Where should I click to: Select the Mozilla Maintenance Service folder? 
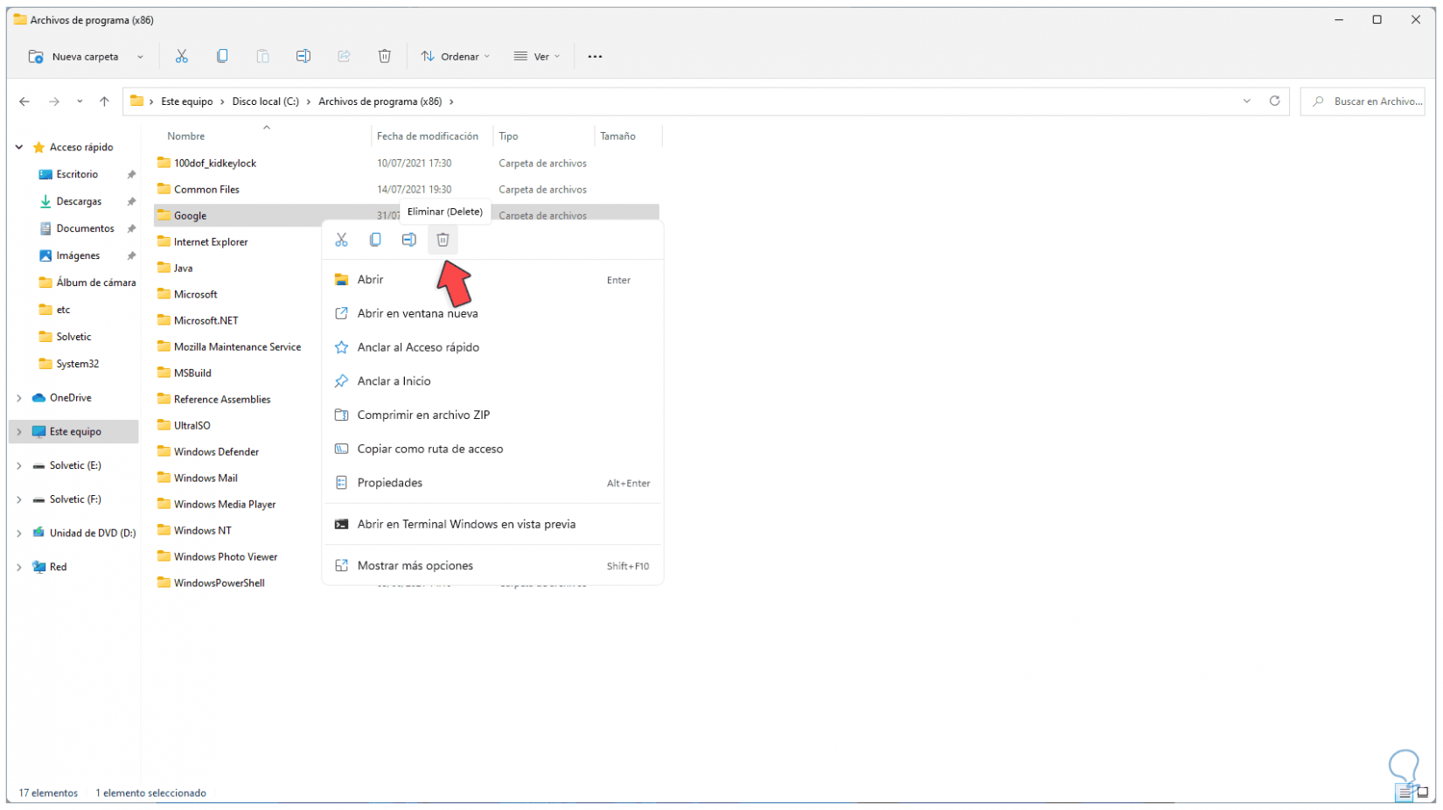tap(237, 347)
